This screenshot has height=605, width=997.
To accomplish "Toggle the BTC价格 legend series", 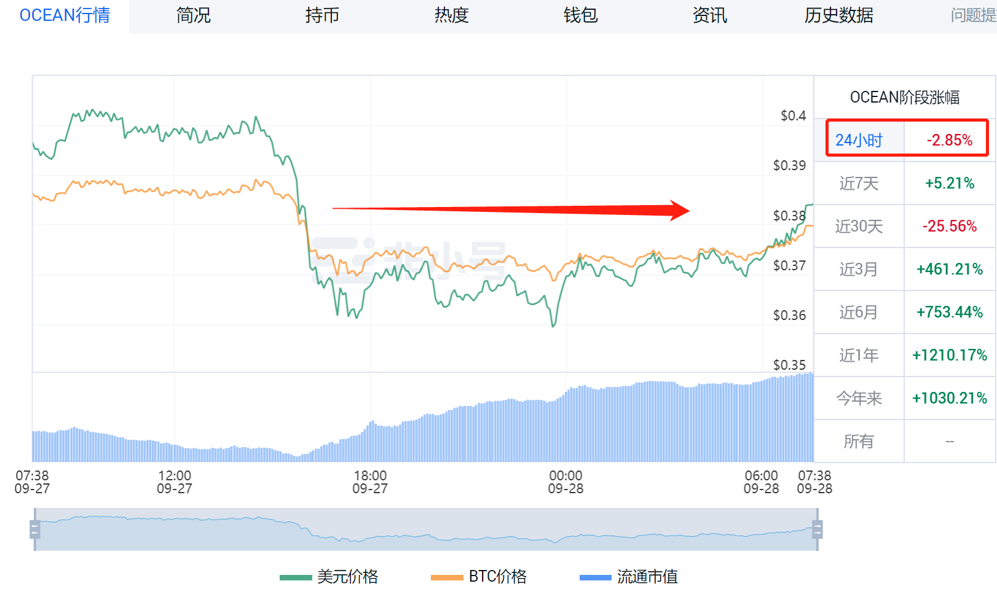I will [x=479, y=577].
